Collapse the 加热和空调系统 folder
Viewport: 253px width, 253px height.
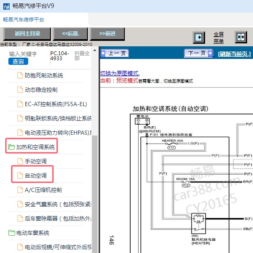click(x=35, y=147)
